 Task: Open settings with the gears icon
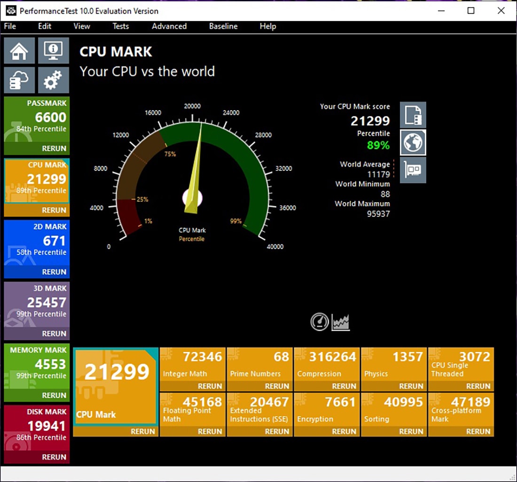[53, 80]
